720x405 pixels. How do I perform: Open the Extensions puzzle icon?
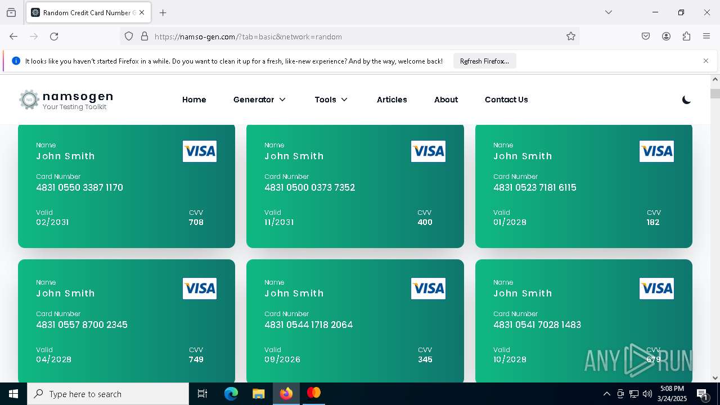point(686,37)
